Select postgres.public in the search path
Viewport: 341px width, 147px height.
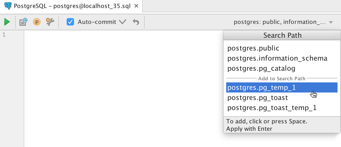(x=253, y=48)
